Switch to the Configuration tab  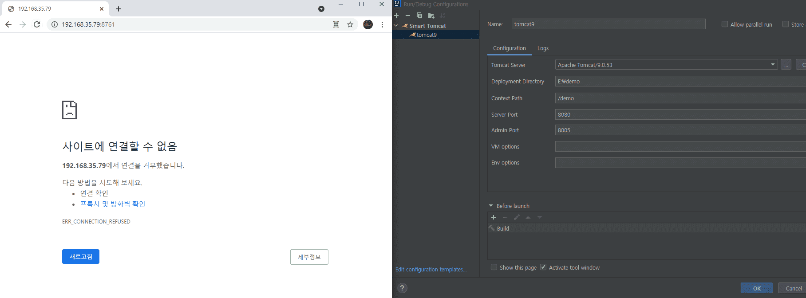tap(510, 48)
